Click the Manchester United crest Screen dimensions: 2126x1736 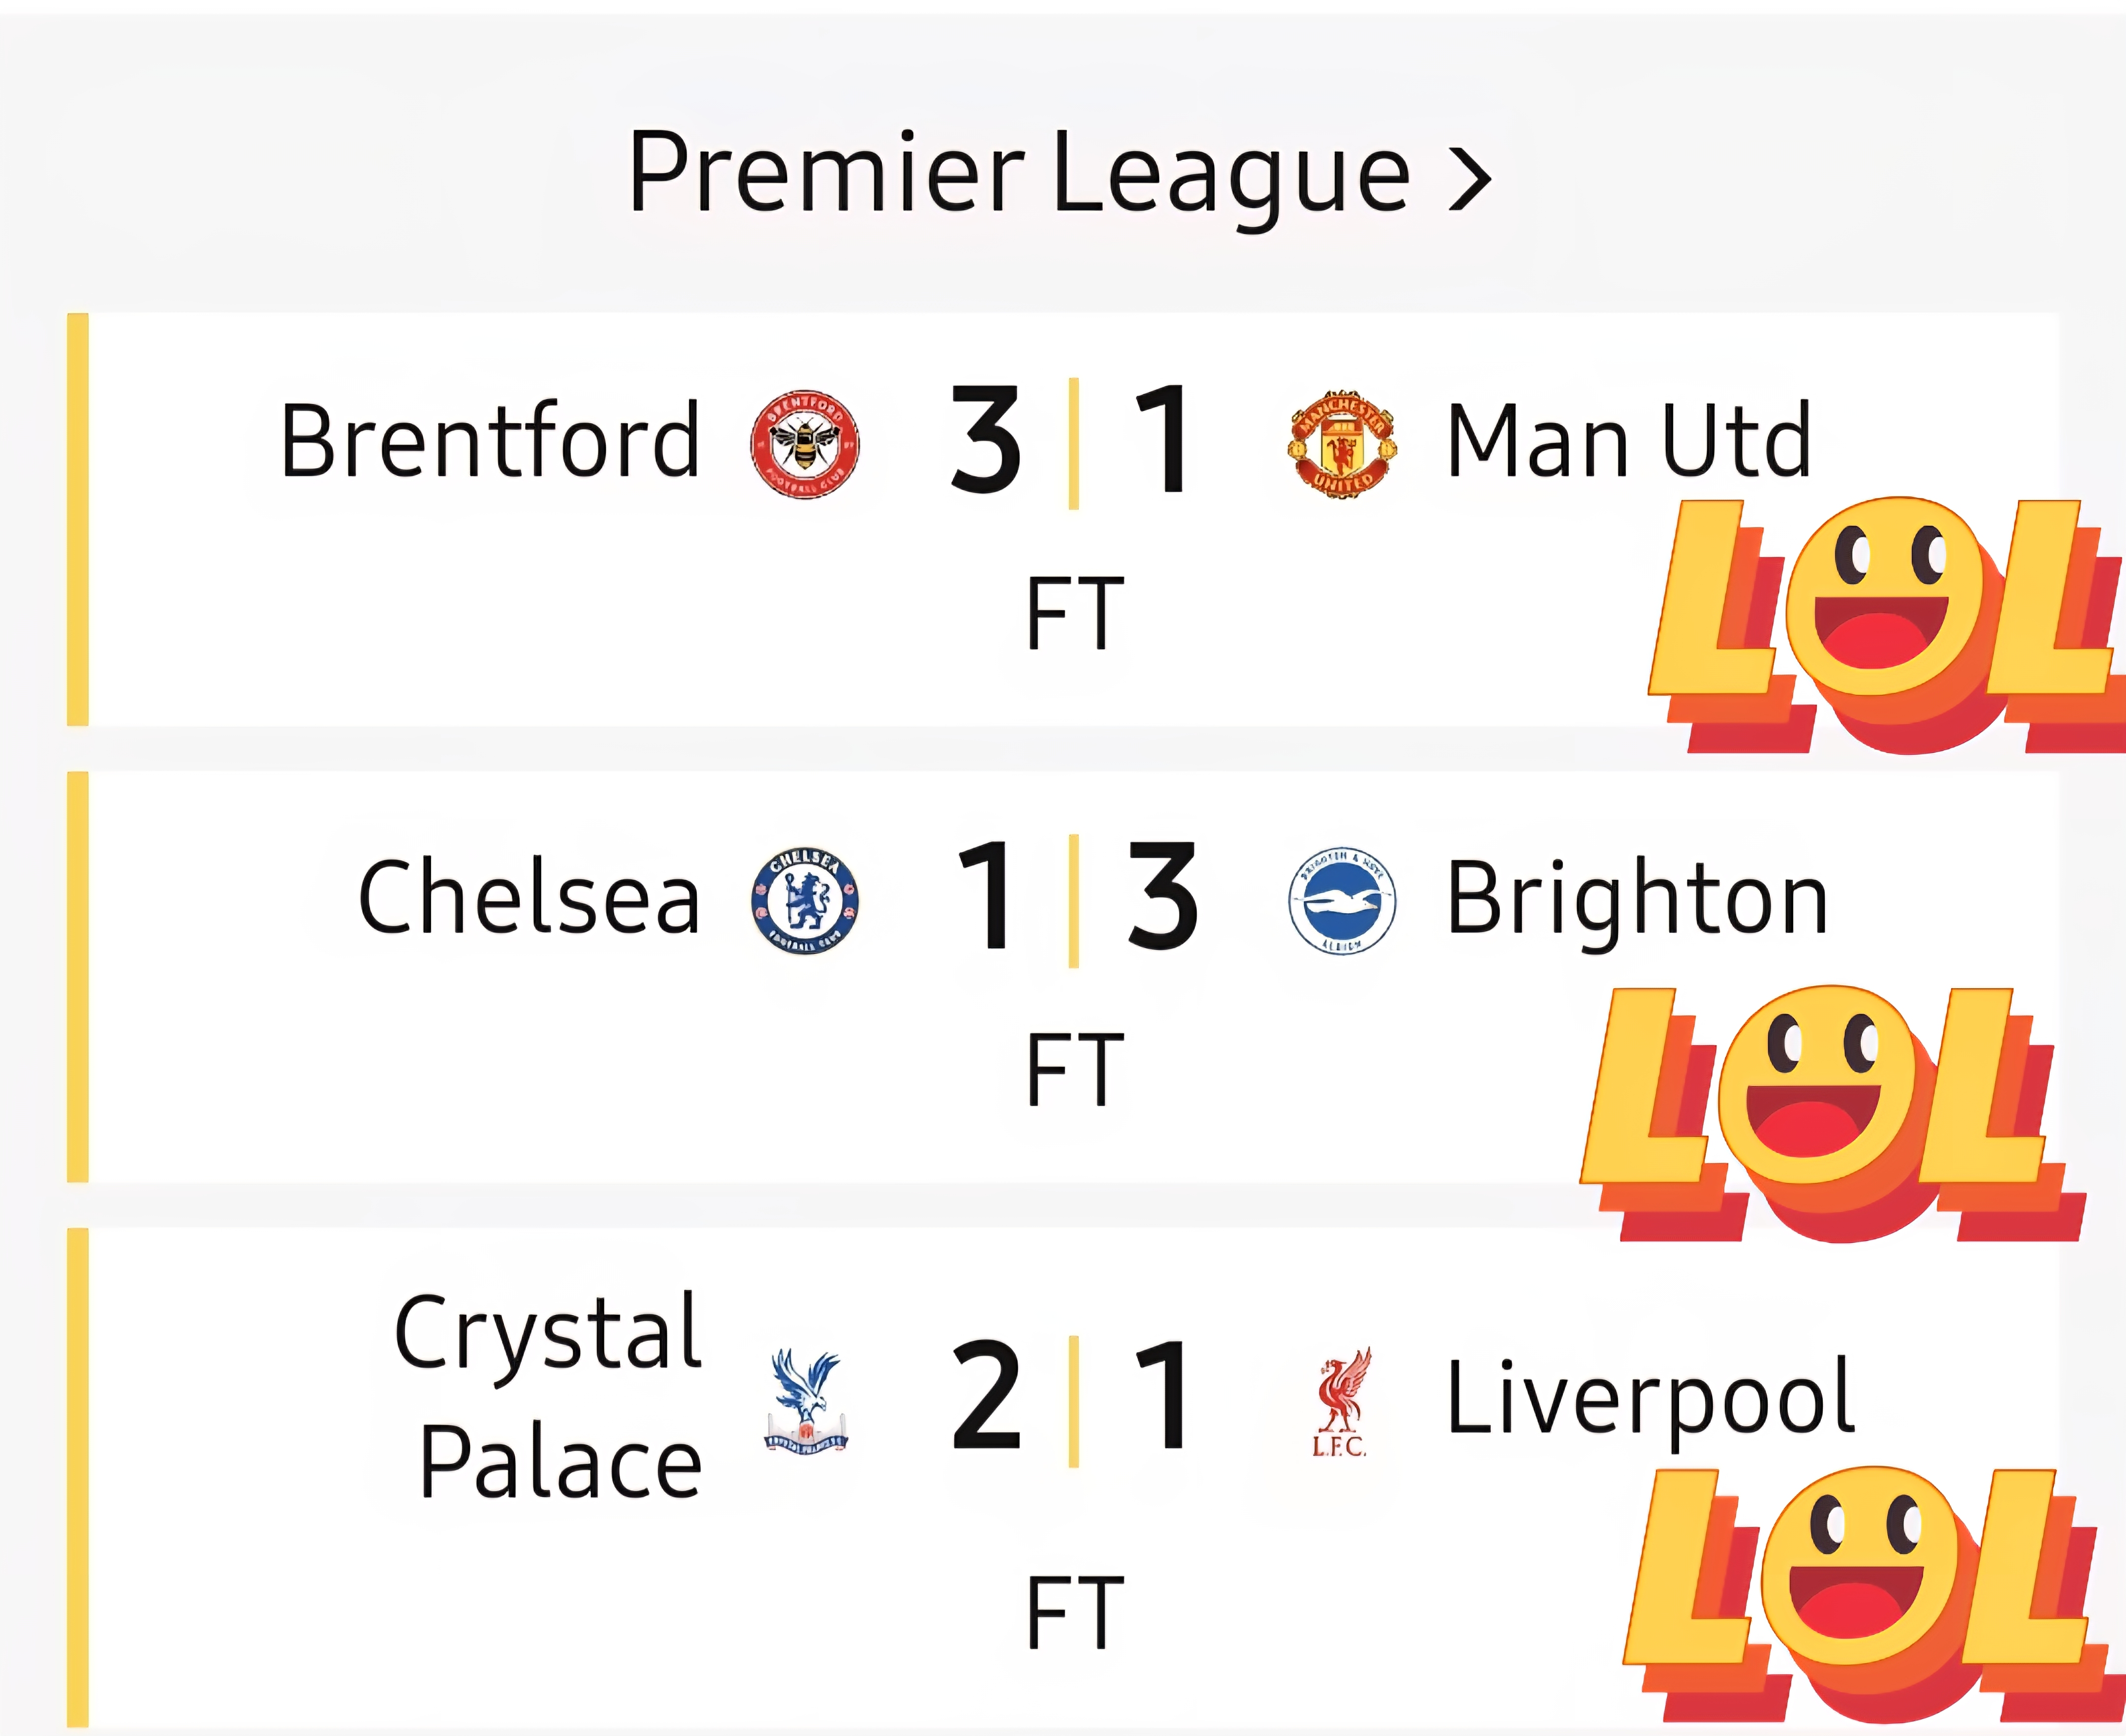click(1342, 444)
